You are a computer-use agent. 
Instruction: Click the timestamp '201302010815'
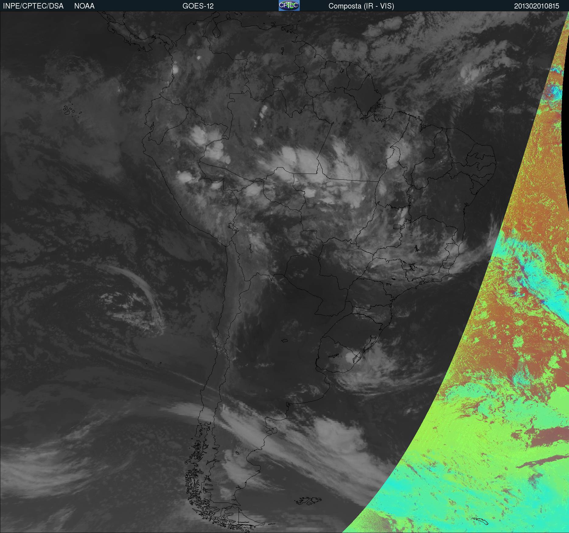click(x=537, y=6)
